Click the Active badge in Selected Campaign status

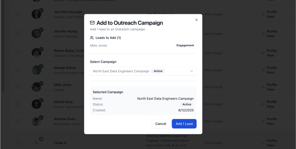[187, 104]
